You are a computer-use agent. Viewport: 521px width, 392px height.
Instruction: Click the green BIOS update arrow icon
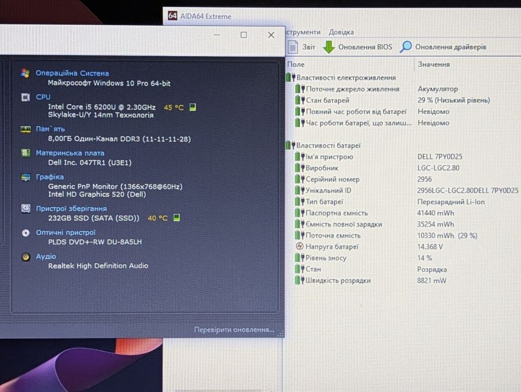pos(329,47)
